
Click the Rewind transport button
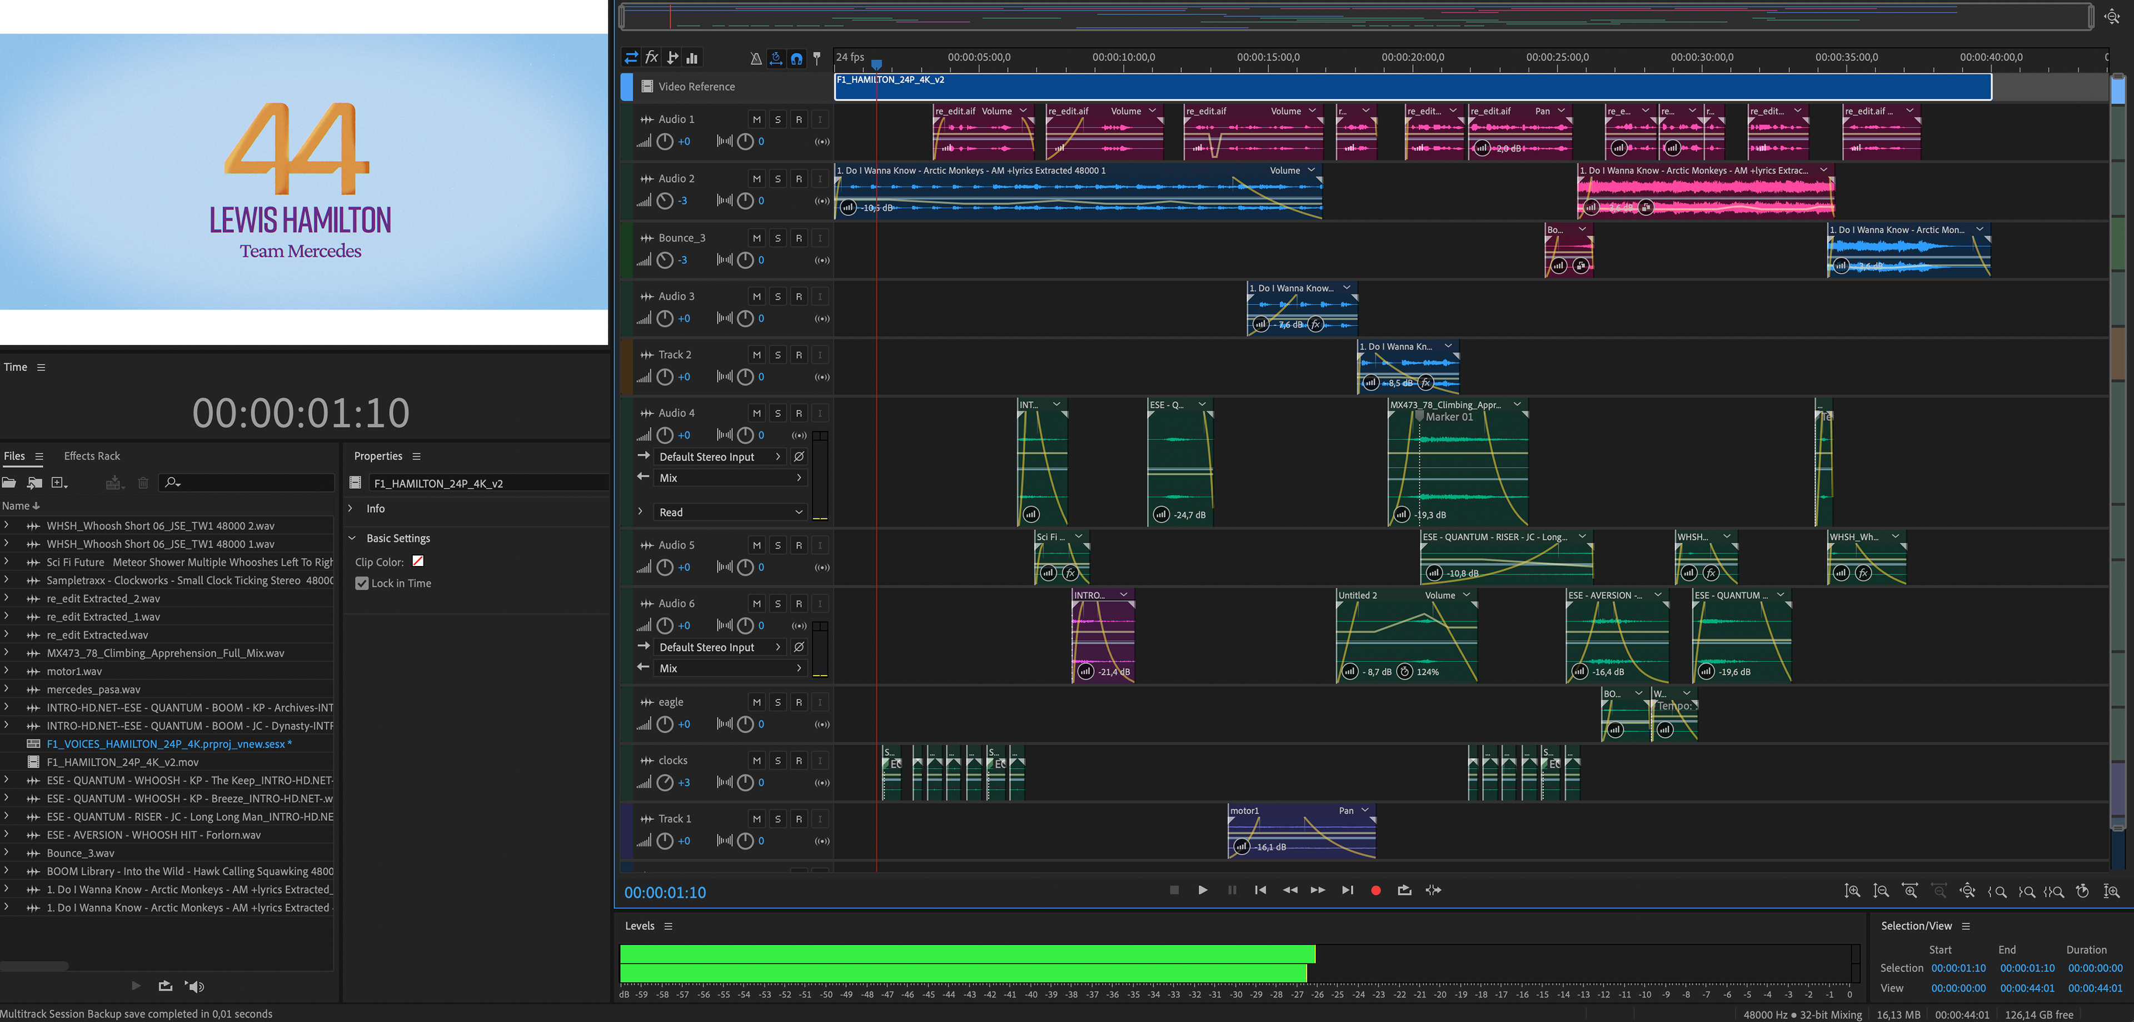tap(1290, 889)
